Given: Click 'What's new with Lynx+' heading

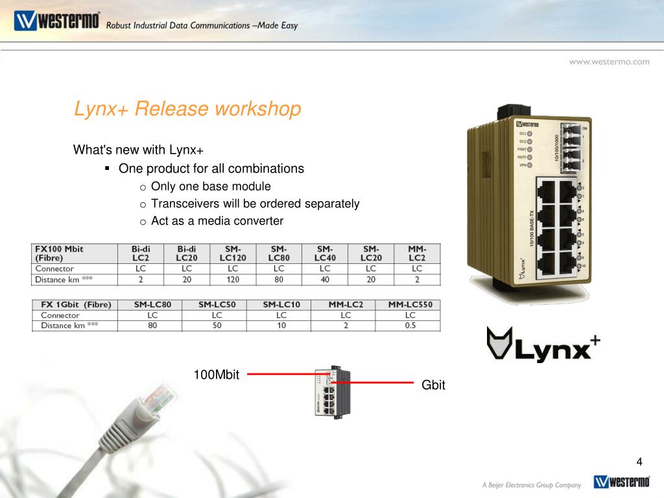Looking at the screenshot, I should coord(138,150).
